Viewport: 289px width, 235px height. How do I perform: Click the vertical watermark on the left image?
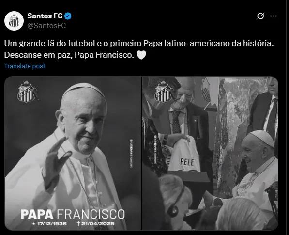pyautogui.click(x=131, y=154)
